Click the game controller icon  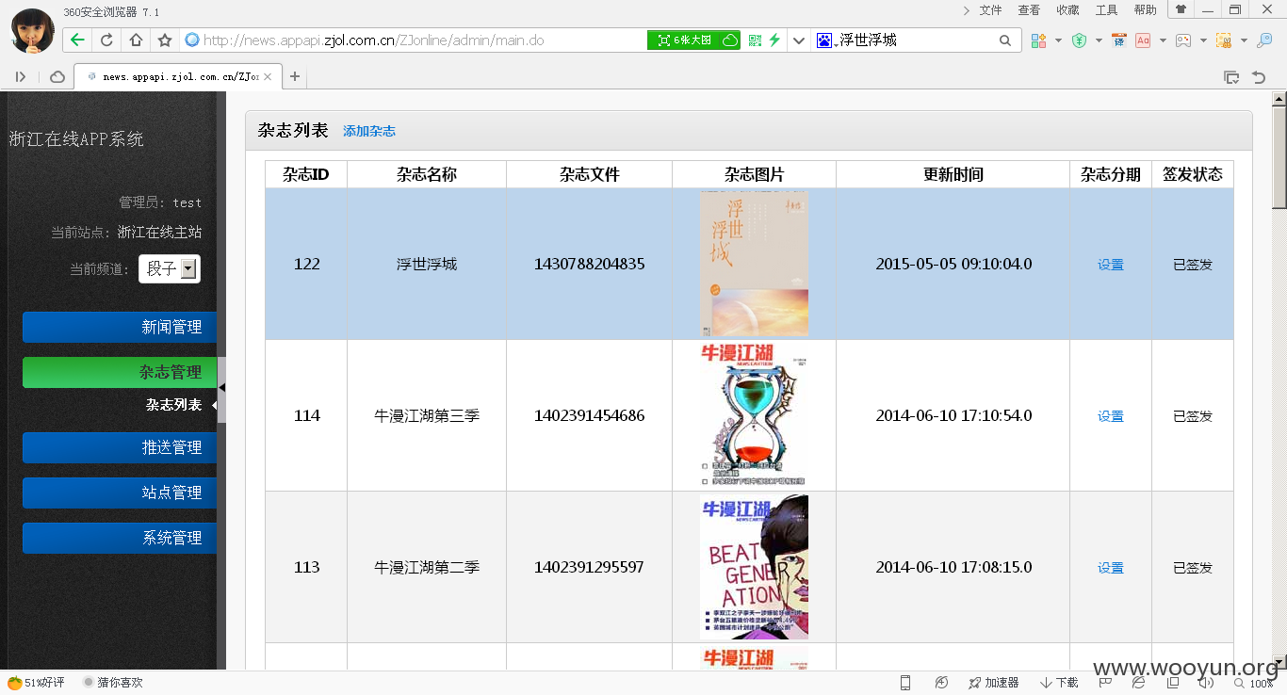tap(1182, 40)
